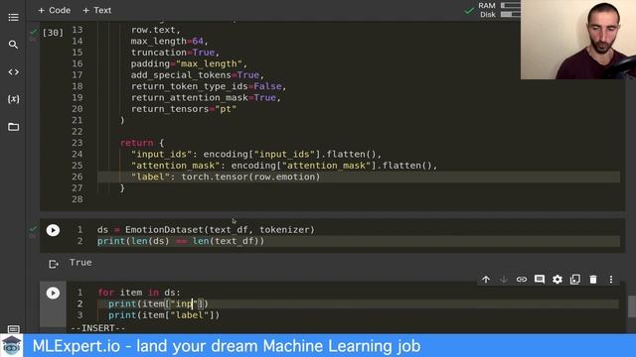Click the print(len(ds) == len(text_df)) line
Viewport: 636px width, 357px height.
pos(181,241)
